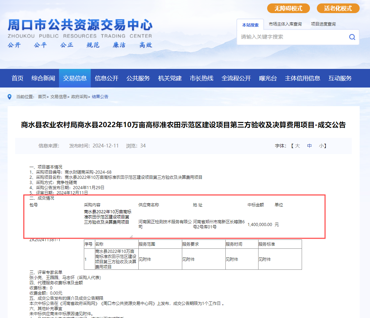This screenshot has height=318, width=370.
Task: Click publish date text 2024-12-11
Action: (106, 146)
